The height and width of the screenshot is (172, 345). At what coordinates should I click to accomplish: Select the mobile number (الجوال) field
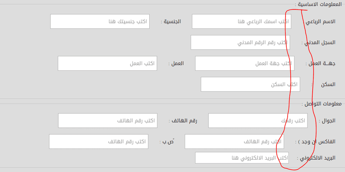(257, 121)
